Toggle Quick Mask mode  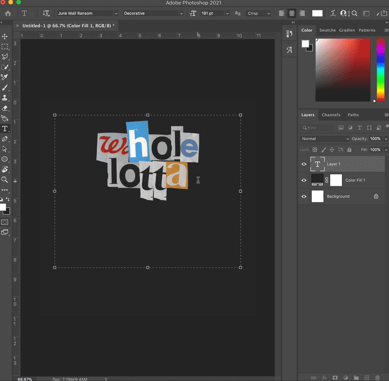pyautogui.click(x=5, y=222)
